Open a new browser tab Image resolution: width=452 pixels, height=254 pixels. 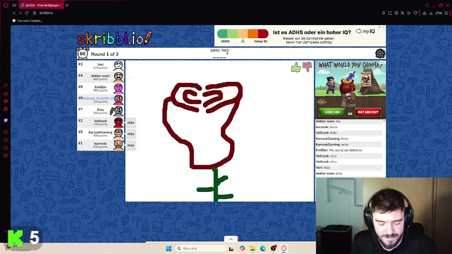pyautogui.click(x=67, y=5)
